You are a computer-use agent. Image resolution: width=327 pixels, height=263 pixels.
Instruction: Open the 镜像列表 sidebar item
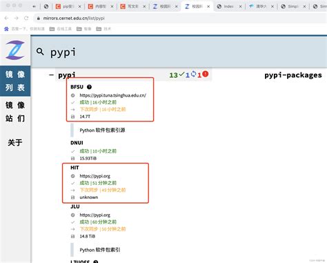(15, 81)
